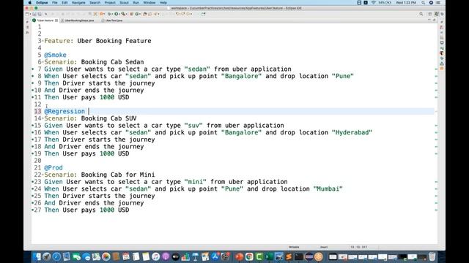The width and height of the screenshot is (469, 263).
Task: Switch to the UberBookingSteps.java tab
Action: pos(77,20)
